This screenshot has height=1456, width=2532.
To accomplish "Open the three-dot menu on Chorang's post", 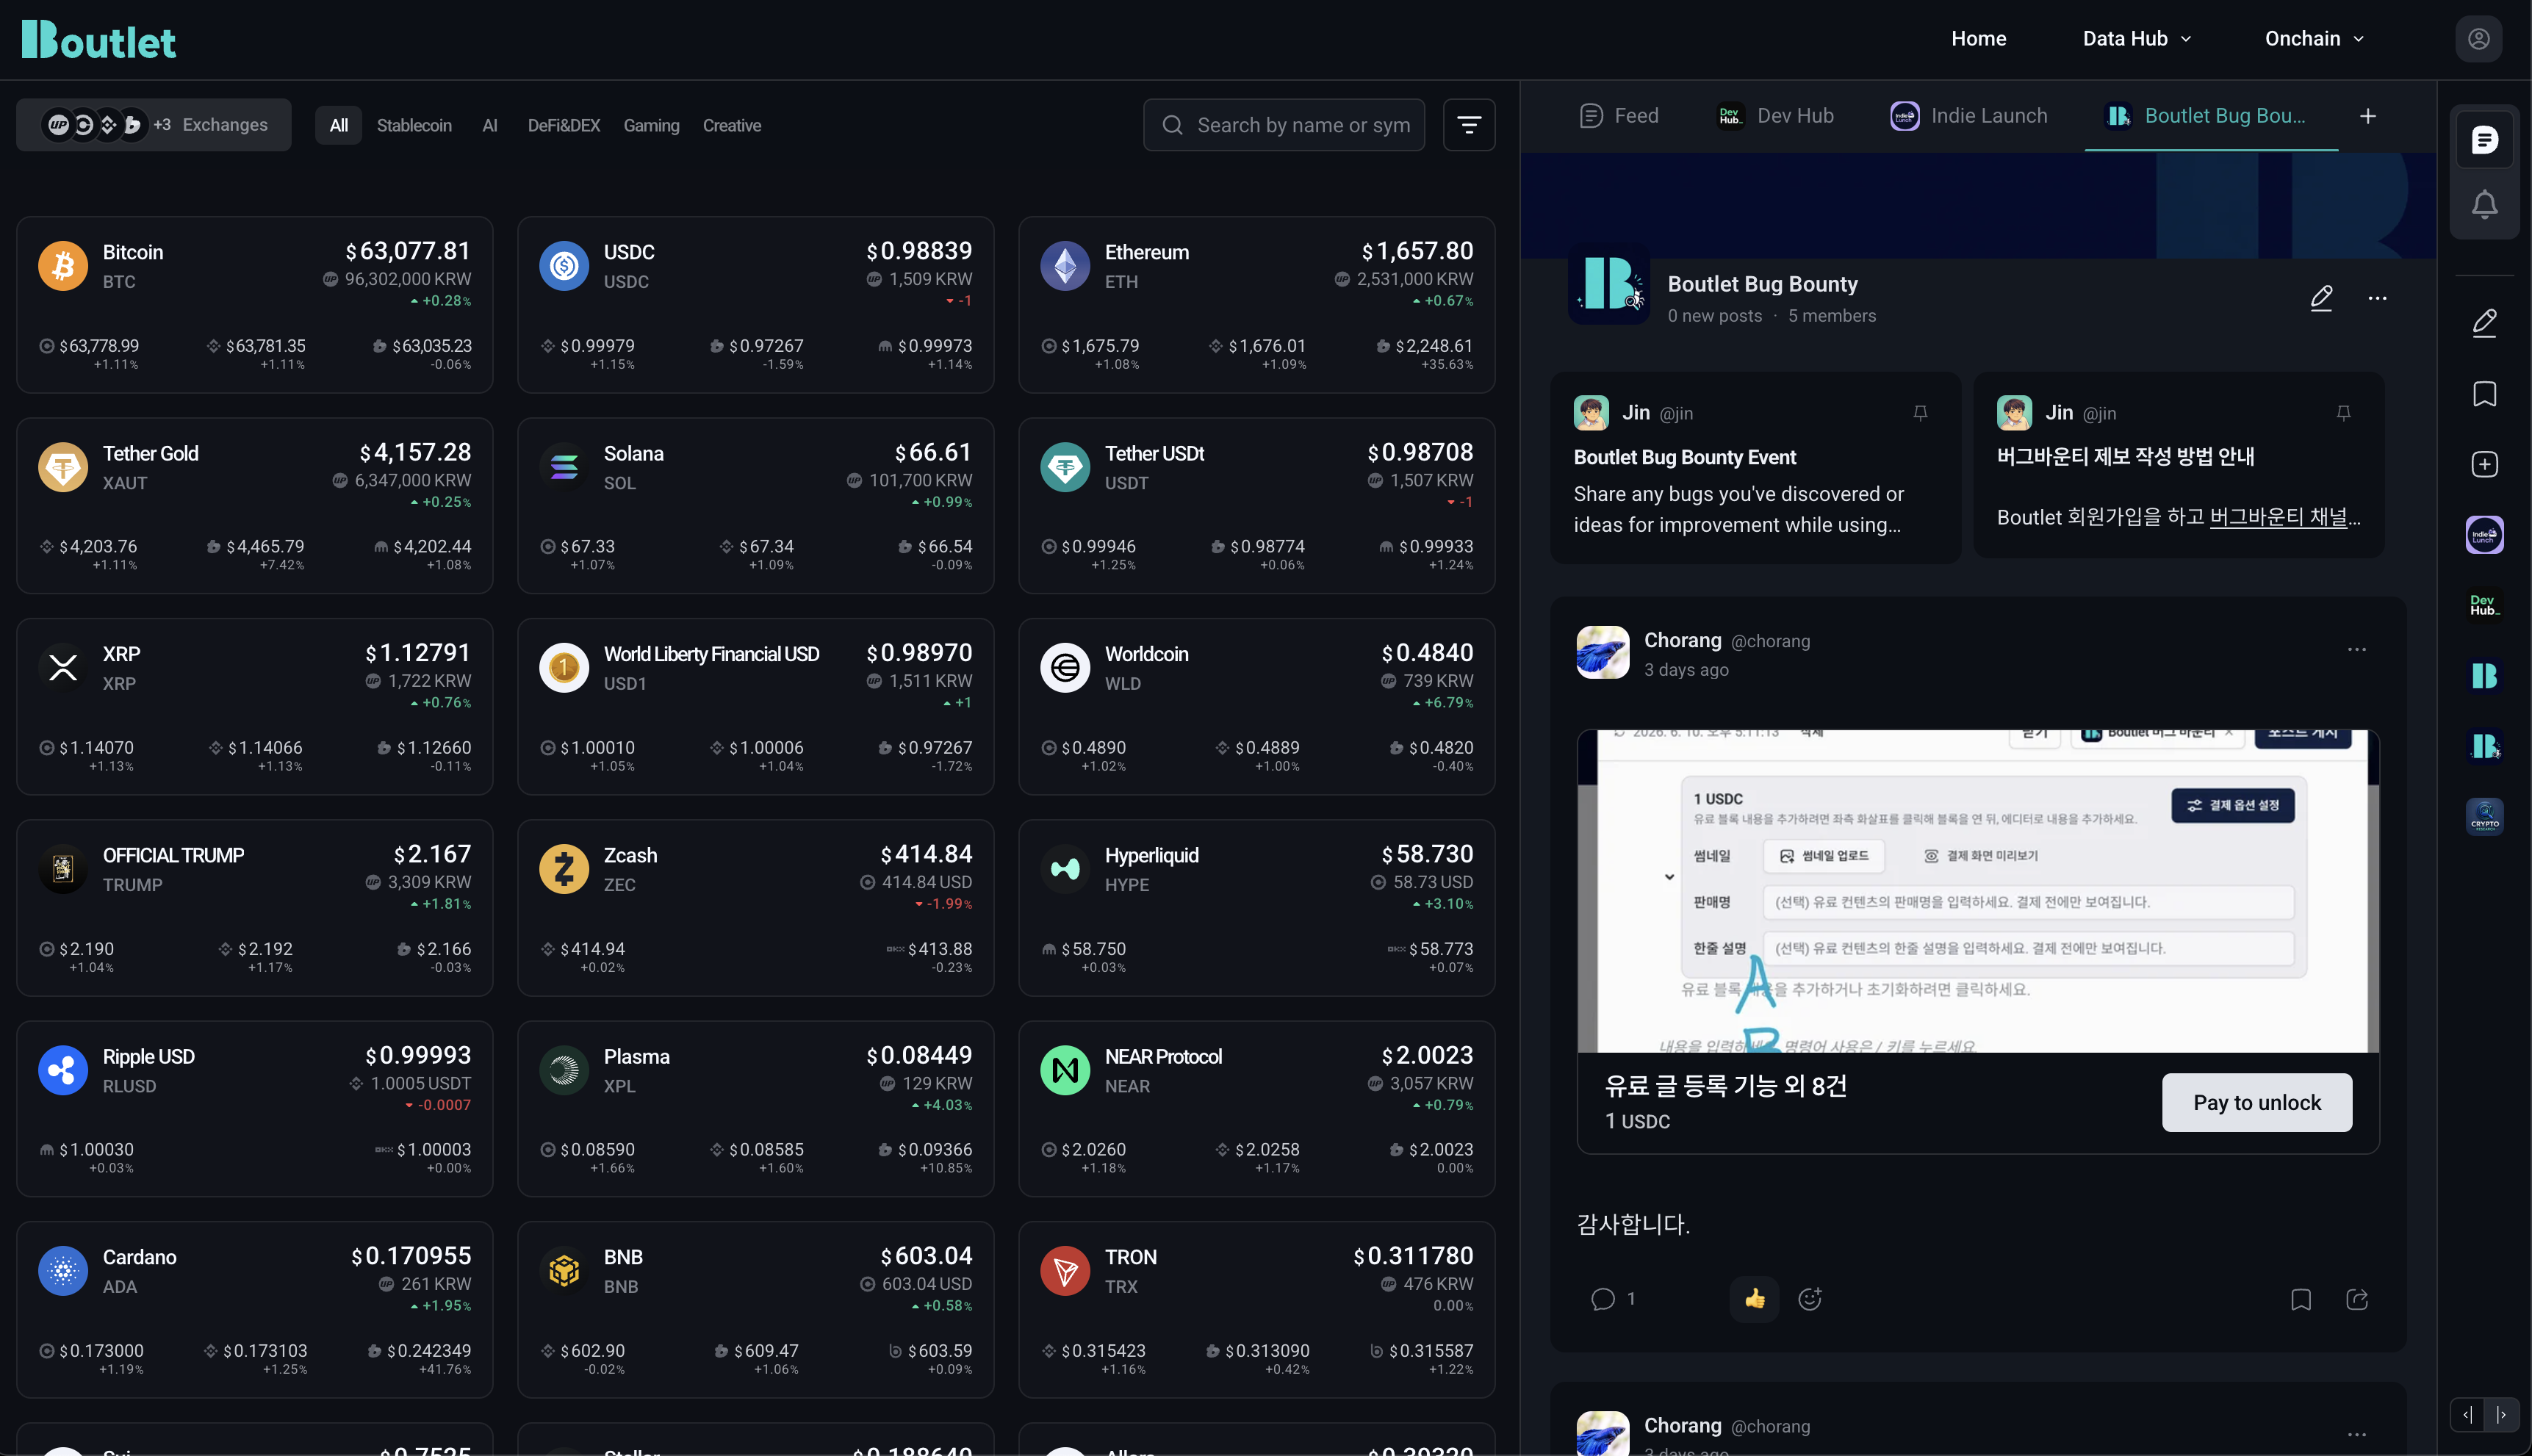I will click(x=2356, y=650).
